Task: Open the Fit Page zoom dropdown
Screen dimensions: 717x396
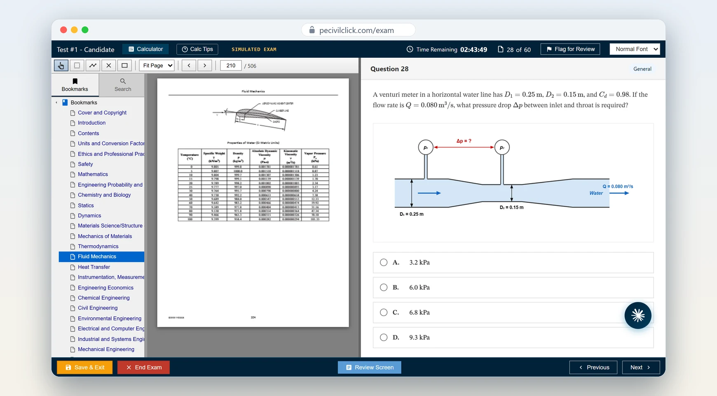Action: 157,66
